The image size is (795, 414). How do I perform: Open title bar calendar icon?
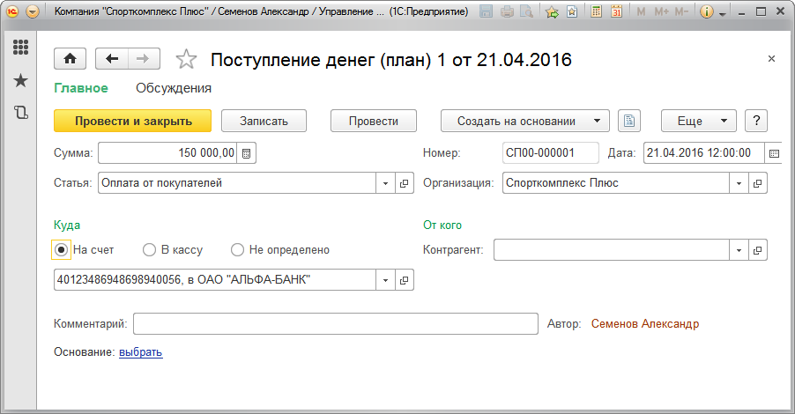pyautogui.click(x=617, y=11)
